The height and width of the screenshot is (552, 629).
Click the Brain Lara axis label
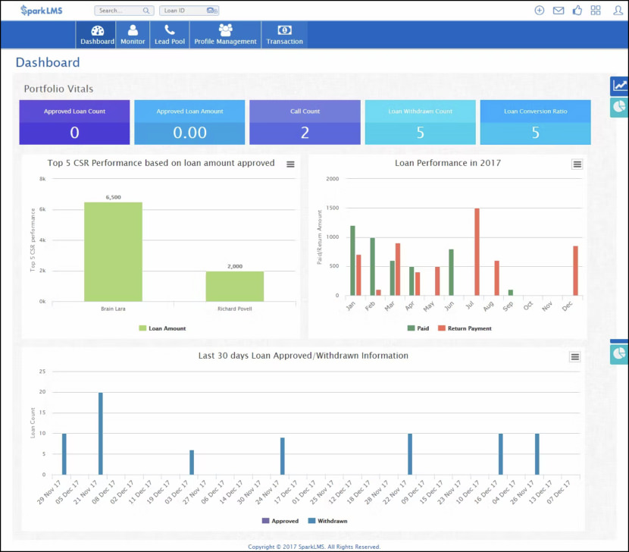coord(113,309)
